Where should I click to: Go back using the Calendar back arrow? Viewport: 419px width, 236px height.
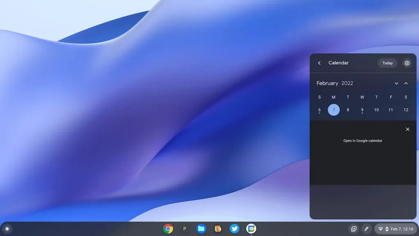point(320,63)
